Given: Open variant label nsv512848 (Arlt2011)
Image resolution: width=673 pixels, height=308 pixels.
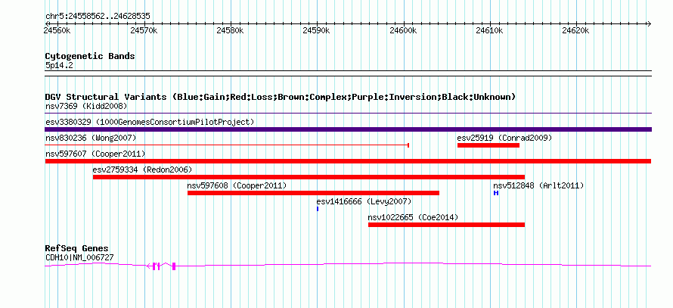Looking at the screenshot, I should (x=538, y=185).
